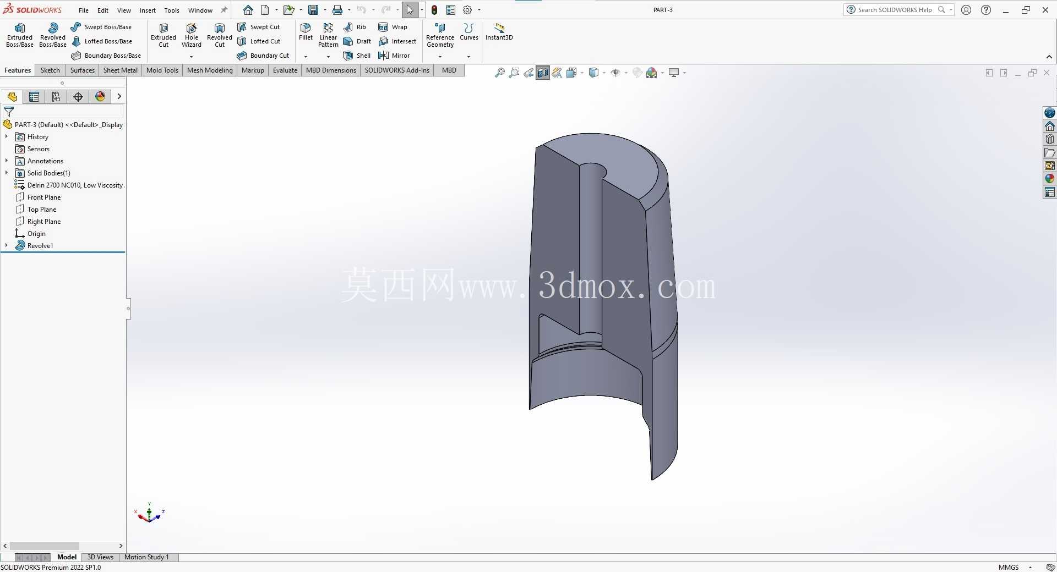
Task: Toggle the Section View button
Action: click(543, 73)
